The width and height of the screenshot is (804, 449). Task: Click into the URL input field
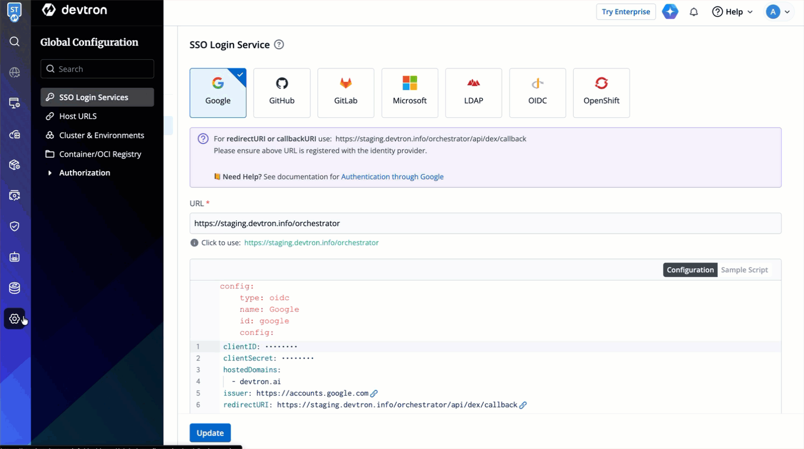pos(485,223)
